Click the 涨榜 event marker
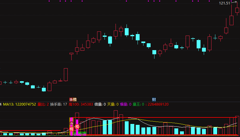The width and height of the screenshot is (240, 137). pyautogui.click(x=73, y=100)
